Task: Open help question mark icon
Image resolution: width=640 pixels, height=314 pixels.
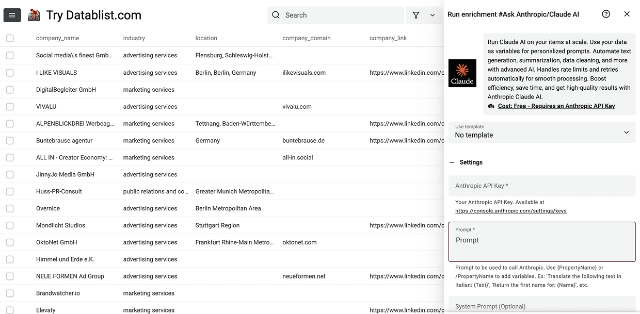Action: (x=606, y=14)
